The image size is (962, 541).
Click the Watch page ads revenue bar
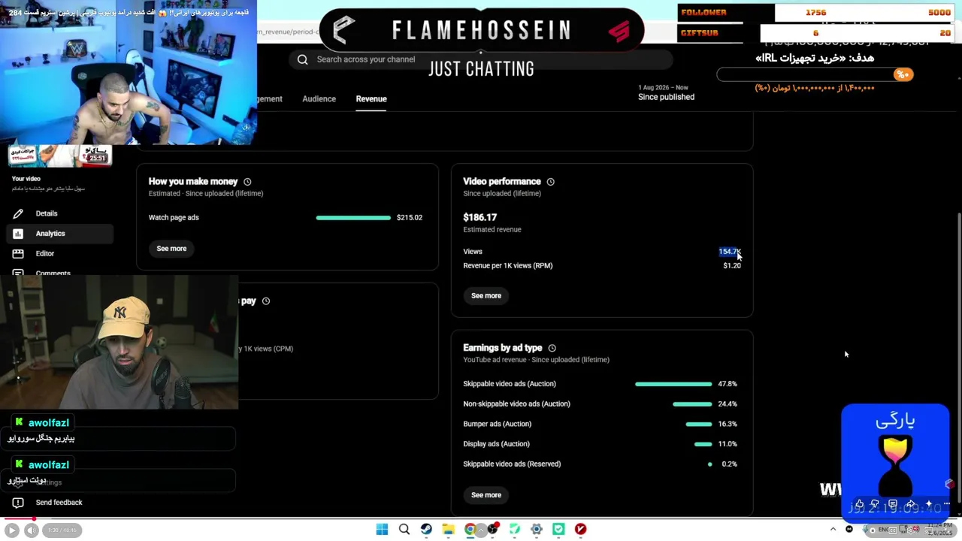(353, 218)
